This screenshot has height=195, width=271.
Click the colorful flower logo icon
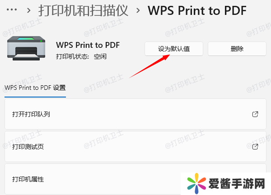pyautogui.click(x=196, y=184)
